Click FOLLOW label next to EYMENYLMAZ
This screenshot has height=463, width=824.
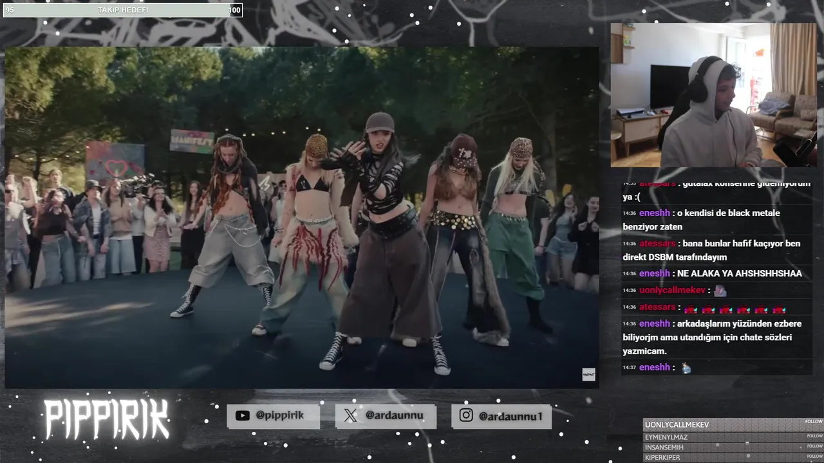[x=814, y=435]
